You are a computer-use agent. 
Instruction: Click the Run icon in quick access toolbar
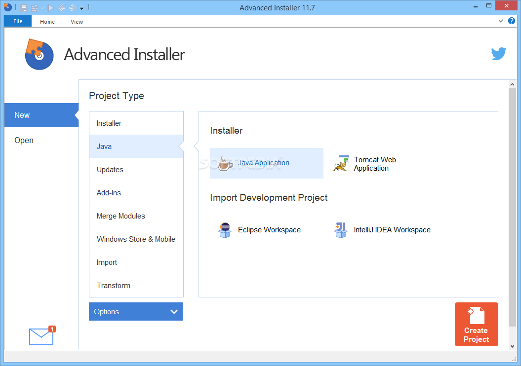click(50, 8)
